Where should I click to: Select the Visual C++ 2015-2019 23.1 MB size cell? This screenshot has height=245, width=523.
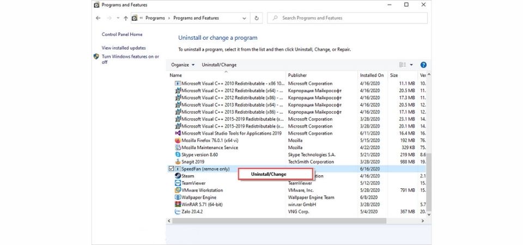407,119
